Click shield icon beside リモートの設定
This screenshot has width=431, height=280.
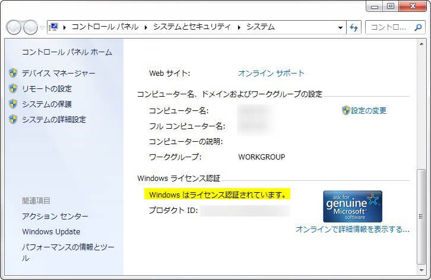coord(13,88)
